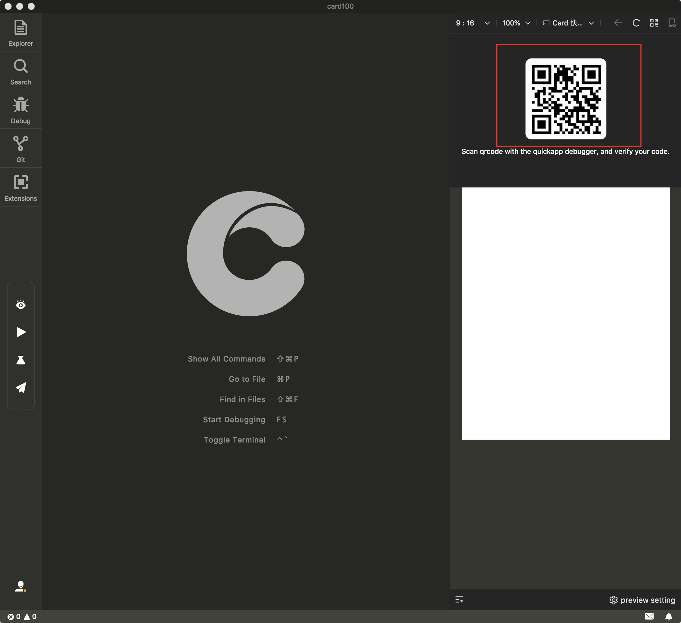Open the Debug panel
The image size is (681, 623).
(x=21, y=110)
